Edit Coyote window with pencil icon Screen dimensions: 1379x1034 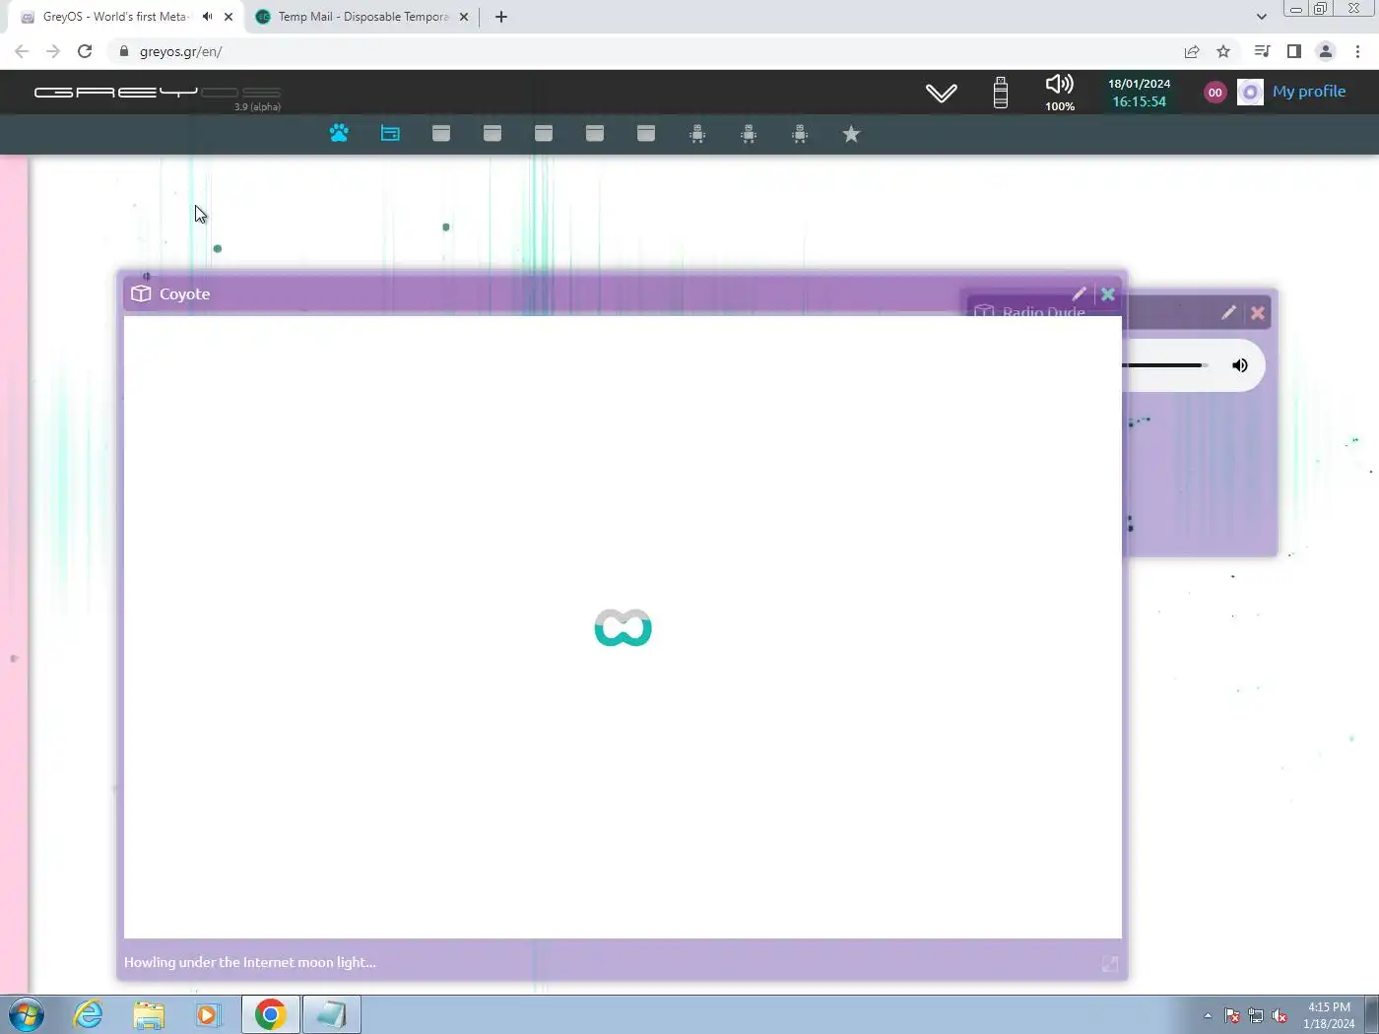(x=1079, y=293)
